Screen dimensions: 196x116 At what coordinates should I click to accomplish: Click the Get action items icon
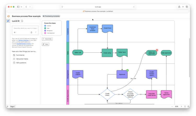14,59
